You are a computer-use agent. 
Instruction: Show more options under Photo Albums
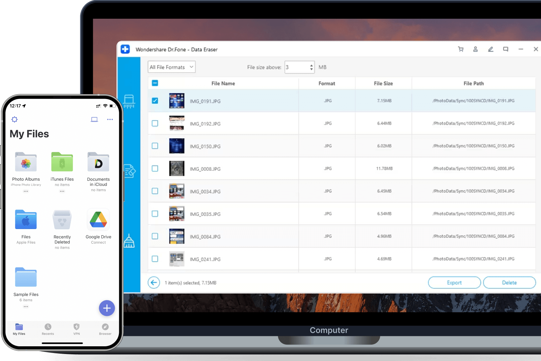tap(26, 192)
